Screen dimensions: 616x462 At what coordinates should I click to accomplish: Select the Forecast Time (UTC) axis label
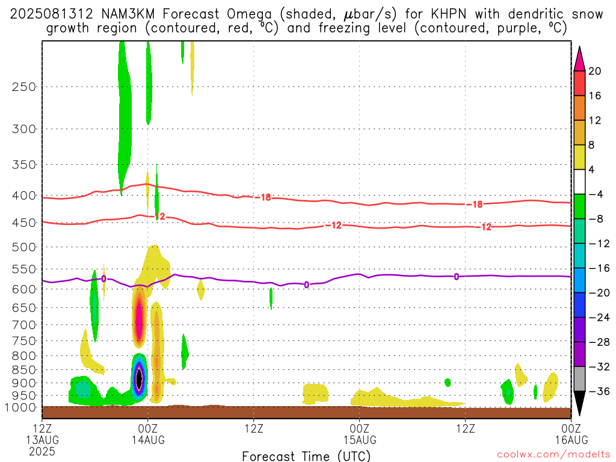click(x=306, y=456)
